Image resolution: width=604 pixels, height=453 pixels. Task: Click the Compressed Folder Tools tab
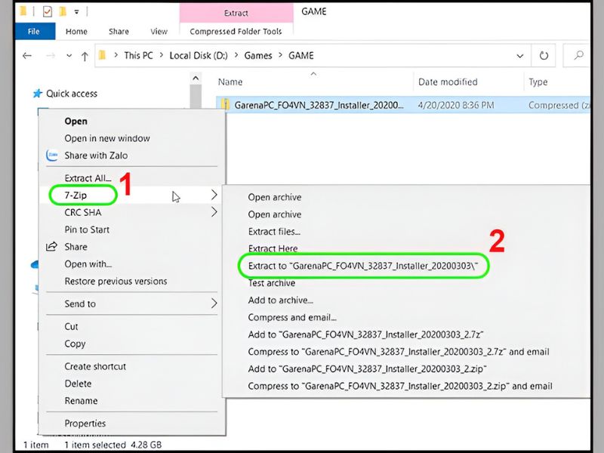point(236,32)
